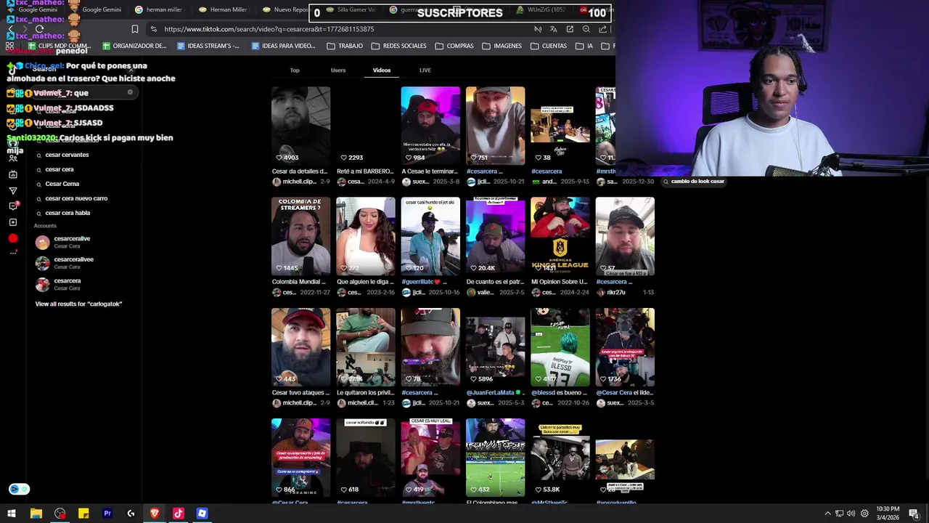Viewport: 929px width, 523px height.
Task: Open the TikTok Friends sidebar icon
Action: 13,158
